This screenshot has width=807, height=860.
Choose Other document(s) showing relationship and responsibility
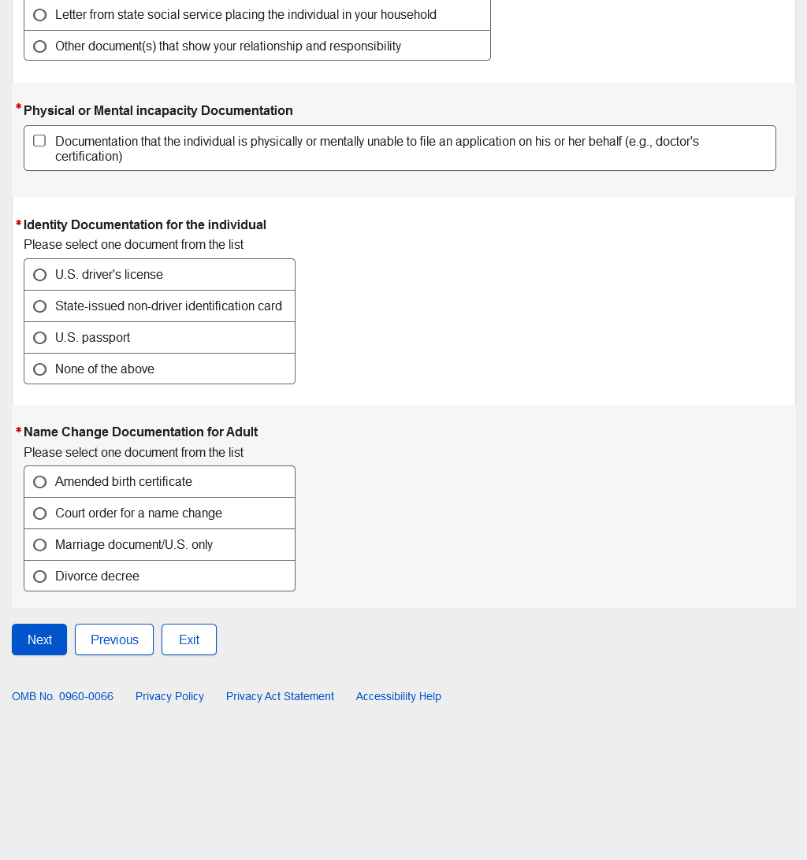(x=40, y=46)
